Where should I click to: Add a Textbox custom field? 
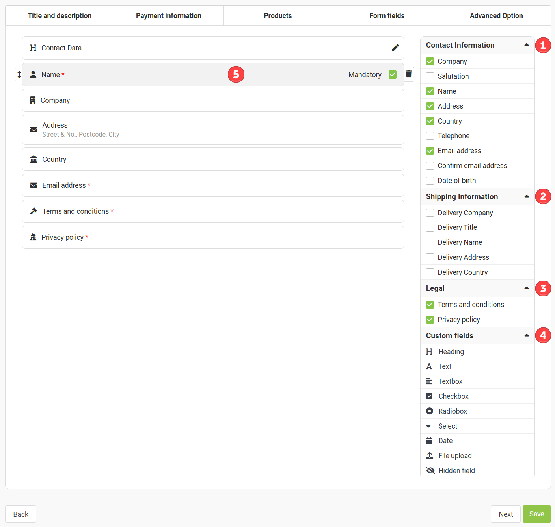[450, 381]
